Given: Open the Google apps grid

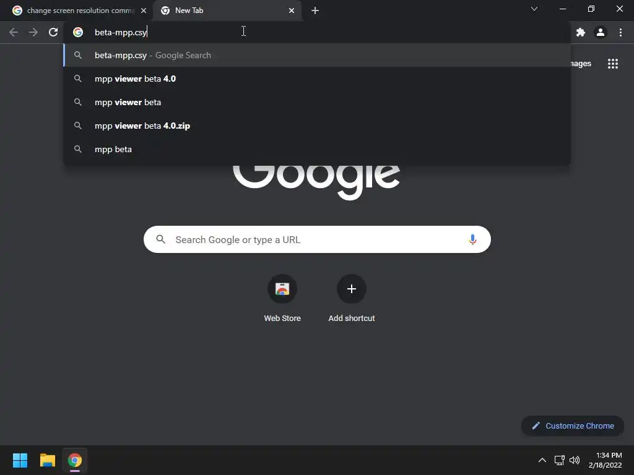Looking at the screenshot, I should (612, 64).
